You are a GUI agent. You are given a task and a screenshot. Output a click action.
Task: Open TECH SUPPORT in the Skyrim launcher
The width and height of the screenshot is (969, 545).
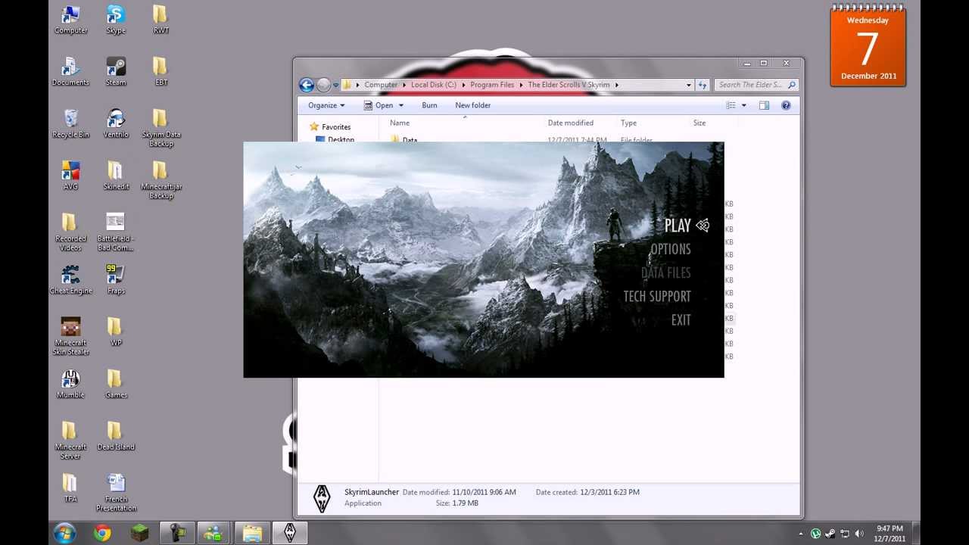tap(656, 297)
